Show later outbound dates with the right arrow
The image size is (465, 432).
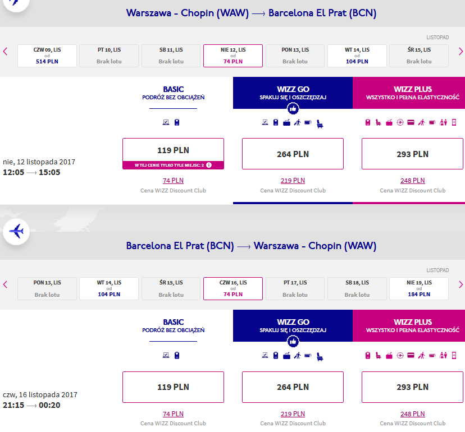[x=461, y=52]
